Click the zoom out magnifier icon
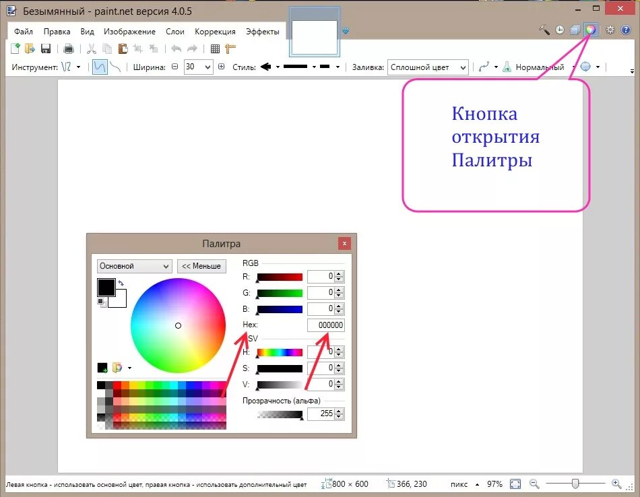Image resolution: width=640 pixels, height=497 pixels. pos(534,484)
